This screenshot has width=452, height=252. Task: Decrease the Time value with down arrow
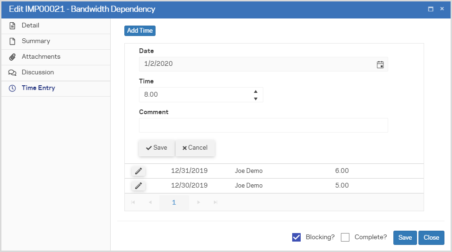pos(255,99)
